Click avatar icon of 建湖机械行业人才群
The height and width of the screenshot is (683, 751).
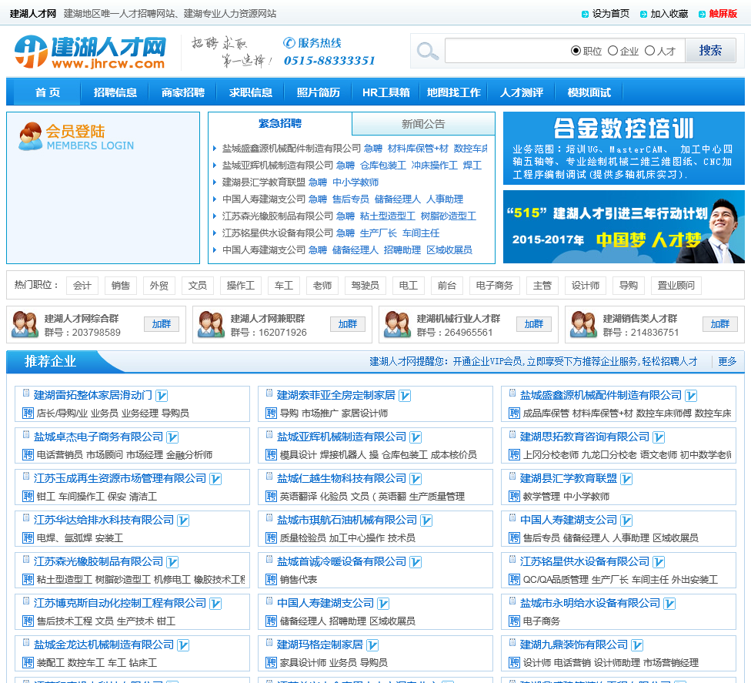[x=398, y=324]
